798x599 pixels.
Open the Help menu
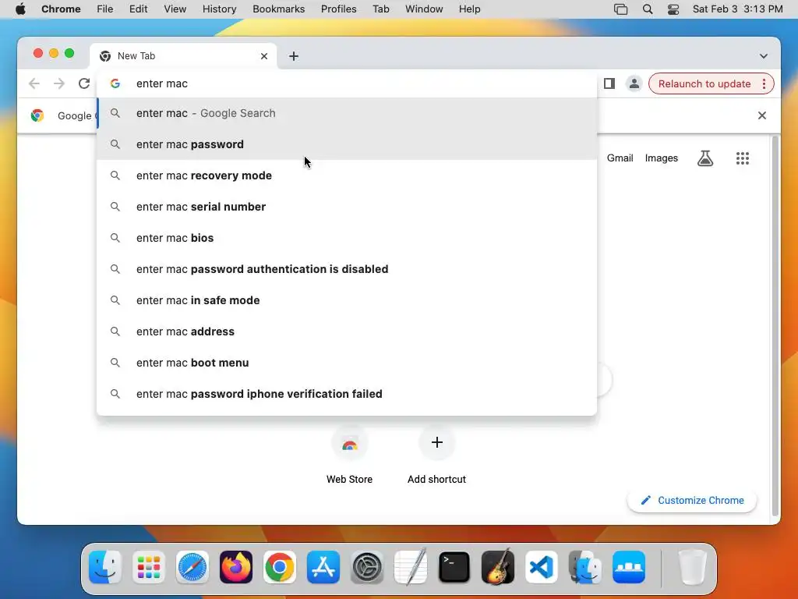(469, 9)
